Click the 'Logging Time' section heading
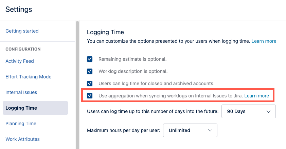 point(106,32)
